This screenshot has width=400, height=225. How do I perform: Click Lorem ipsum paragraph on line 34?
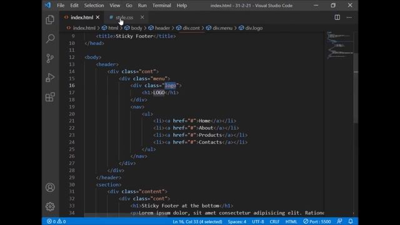coord(231,213)
